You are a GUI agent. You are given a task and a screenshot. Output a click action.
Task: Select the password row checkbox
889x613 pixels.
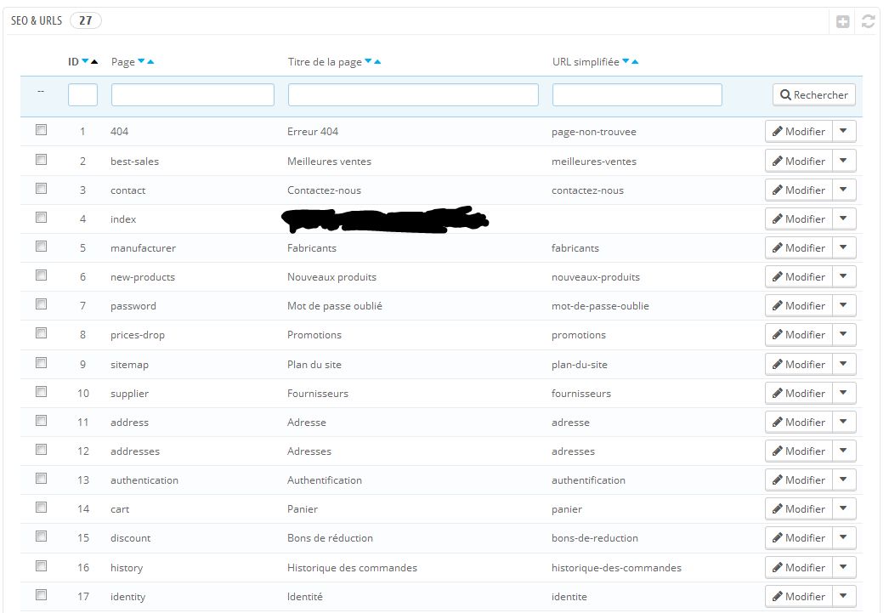(x=41, y=304)
